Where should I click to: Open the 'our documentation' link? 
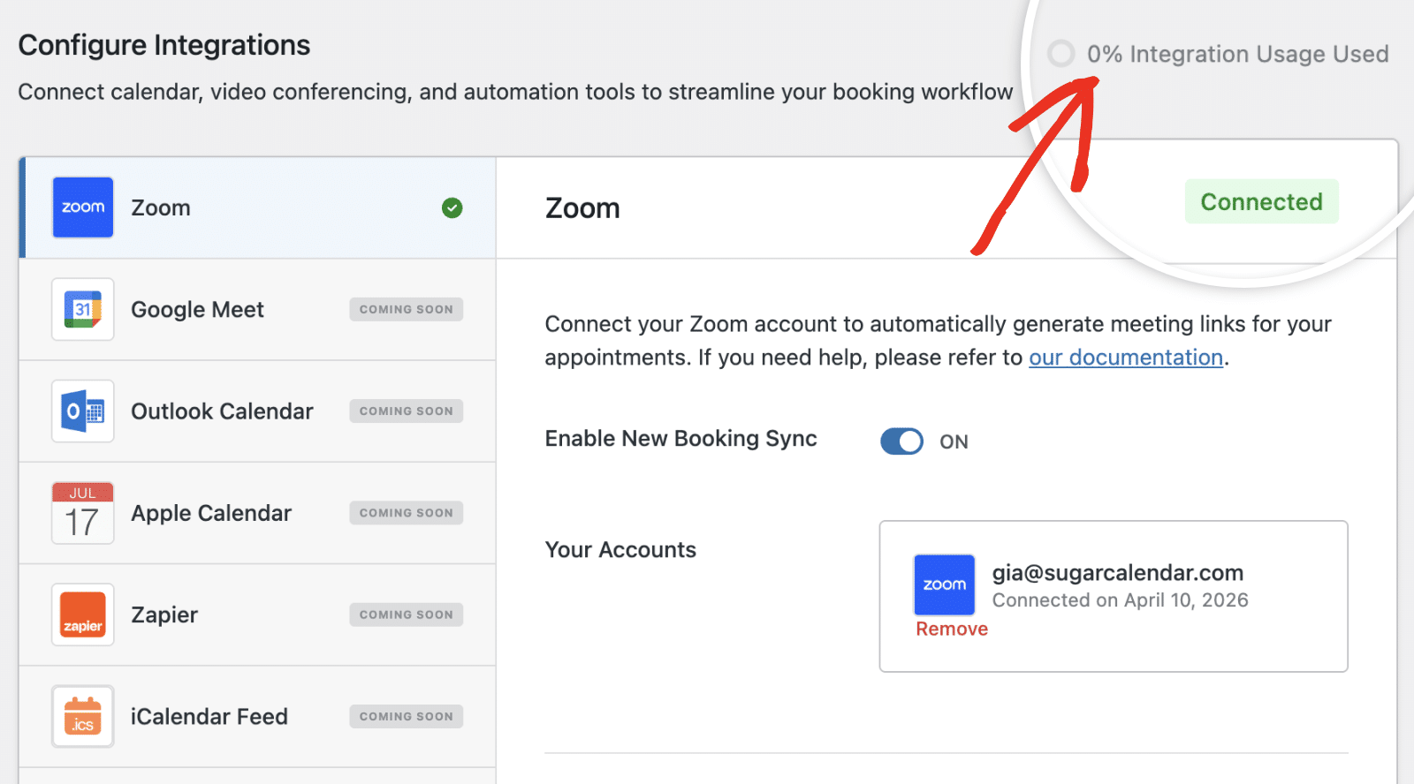point(1126,358)
